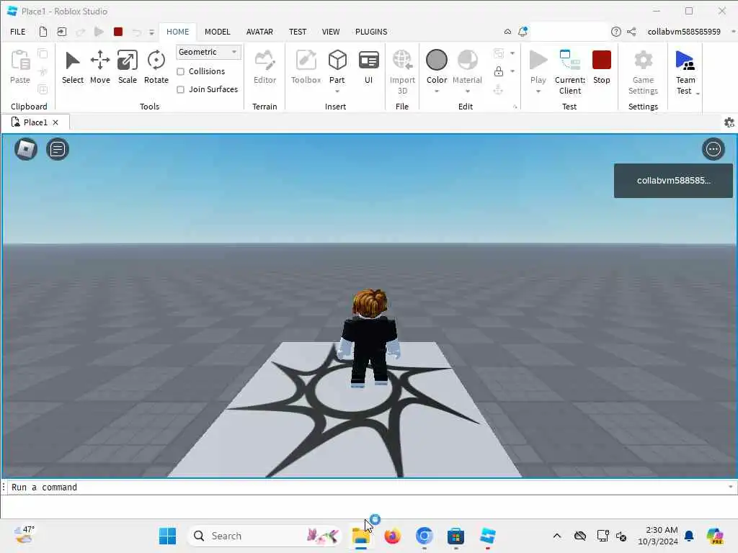
Task: Enable the Collisions checkbox
Action: coord(180,71)
